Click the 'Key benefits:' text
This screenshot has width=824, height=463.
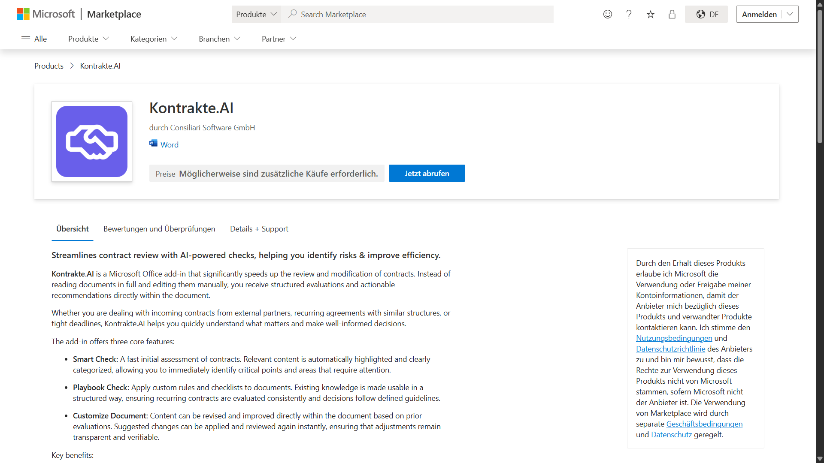click(x=73, y=455)
